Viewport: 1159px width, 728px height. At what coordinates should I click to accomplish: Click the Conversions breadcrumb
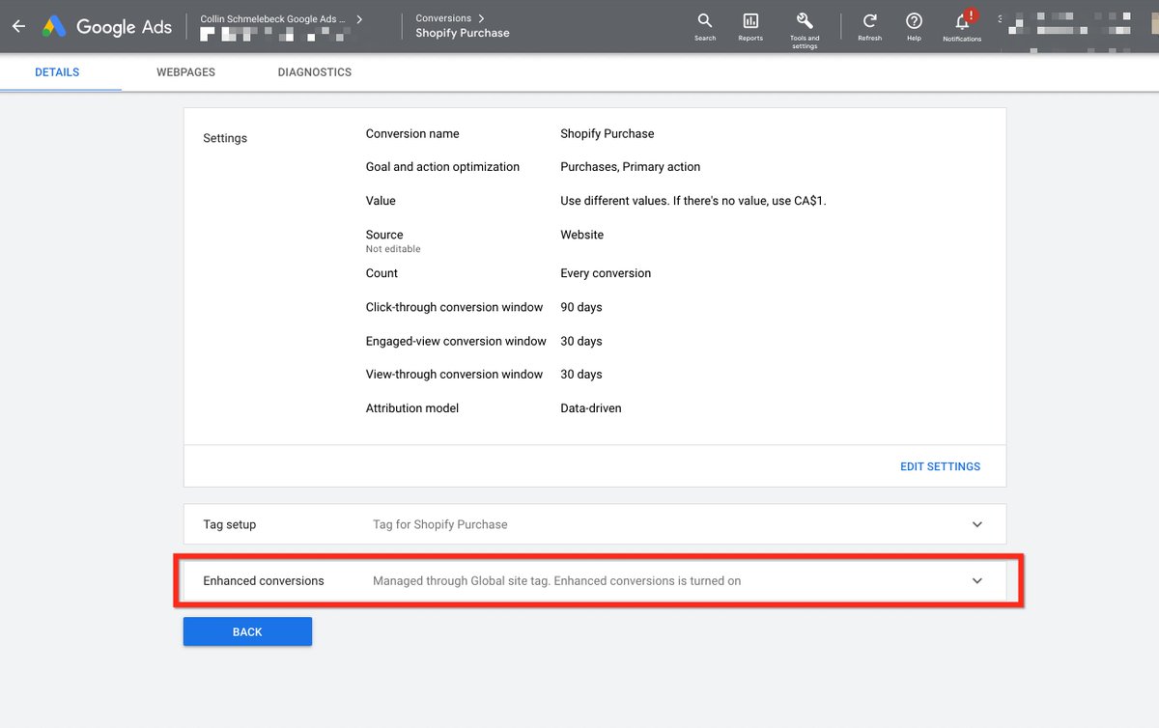coord(443,18)
